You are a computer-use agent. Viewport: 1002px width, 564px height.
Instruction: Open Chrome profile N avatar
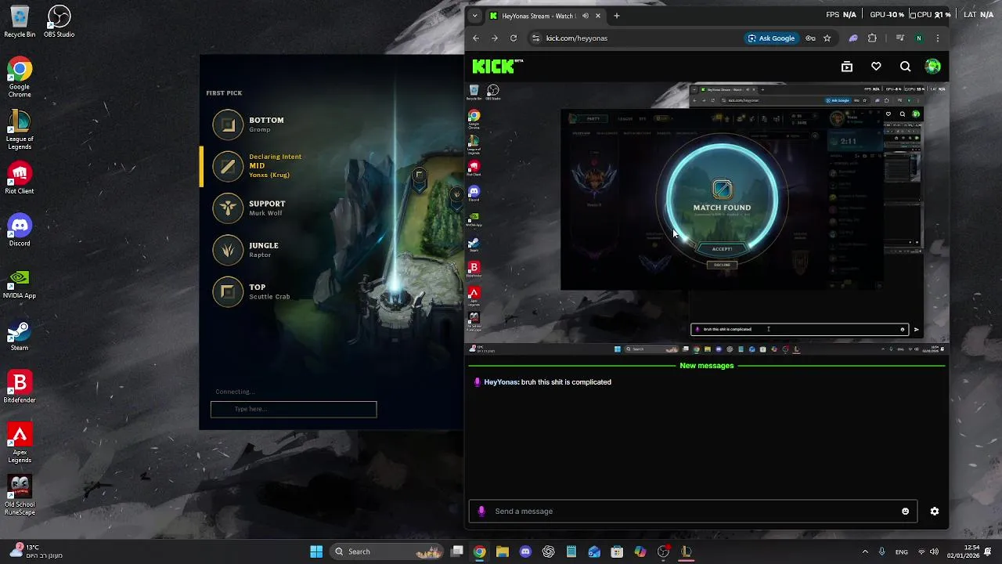919,38
